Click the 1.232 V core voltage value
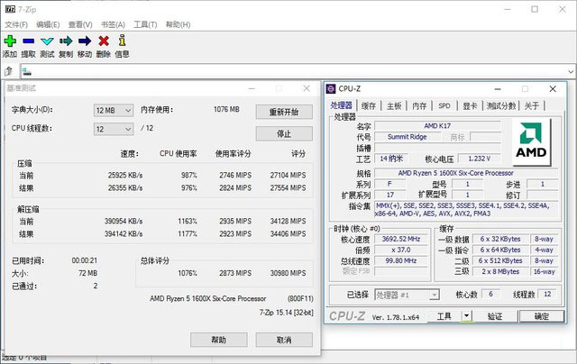Screen dimensions: 577x364 479,159
